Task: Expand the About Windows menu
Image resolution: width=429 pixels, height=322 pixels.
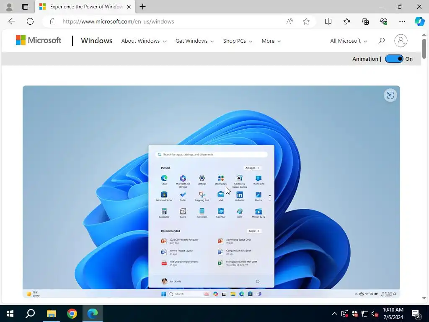Action: tap(144, 41)
